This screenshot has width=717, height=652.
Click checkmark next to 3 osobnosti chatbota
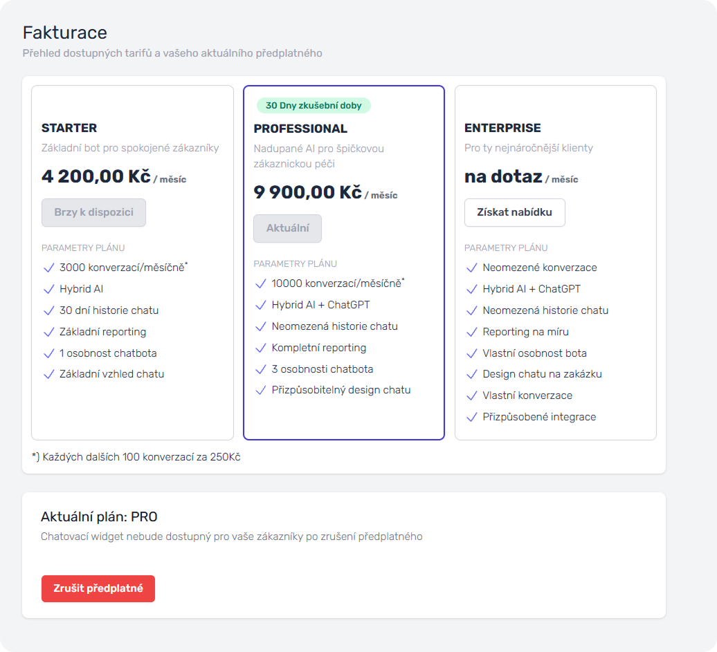[260, 369]
